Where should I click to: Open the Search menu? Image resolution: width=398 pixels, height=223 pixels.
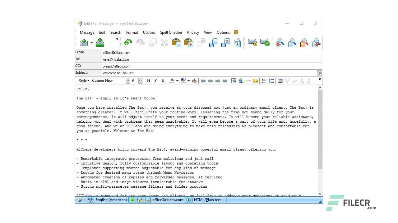pyautogui.click(x=116, y=32)
